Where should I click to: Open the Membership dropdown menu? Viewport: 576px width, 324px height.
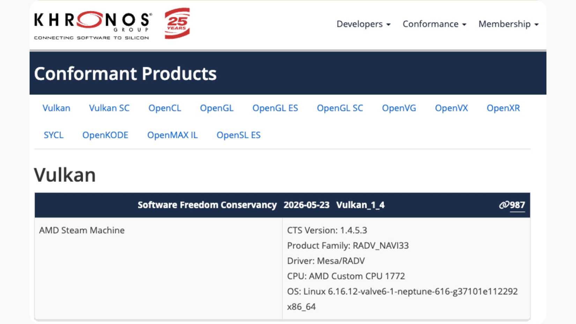[x=508, y=24]
